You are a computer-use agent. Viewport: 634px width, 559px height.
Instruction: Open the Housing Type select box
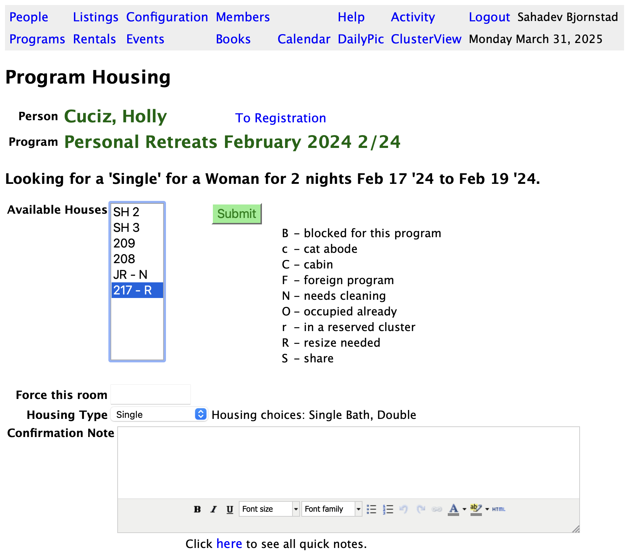(x=159, y=414)
